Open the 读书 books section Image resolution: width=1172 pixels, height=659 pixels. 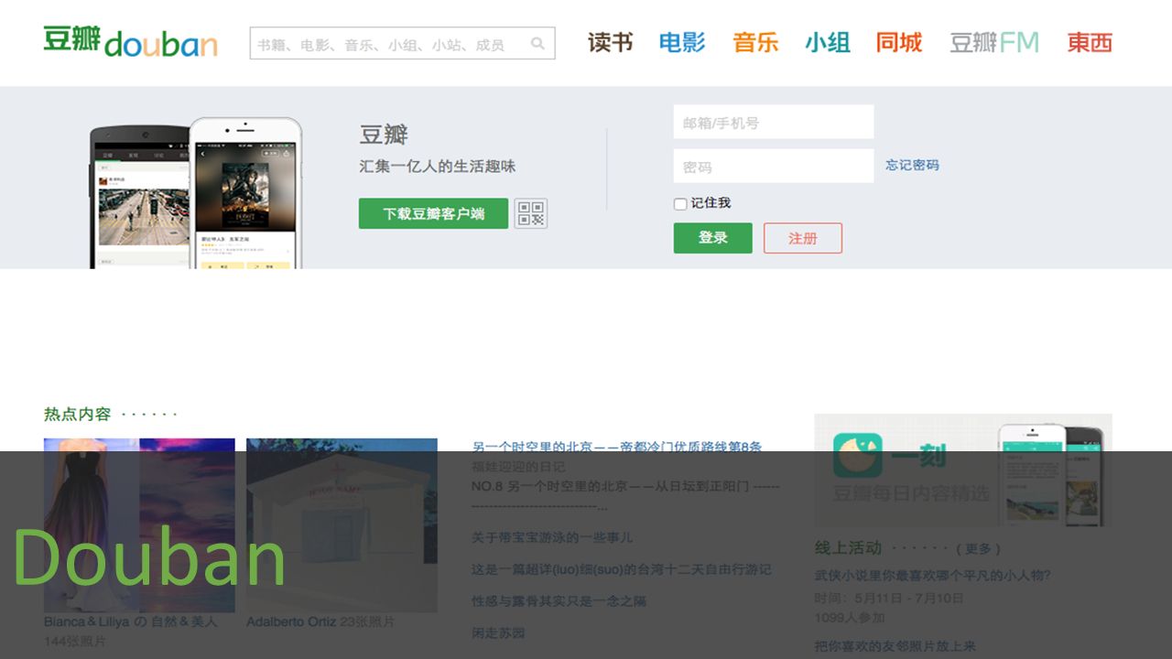coord(610,42)
